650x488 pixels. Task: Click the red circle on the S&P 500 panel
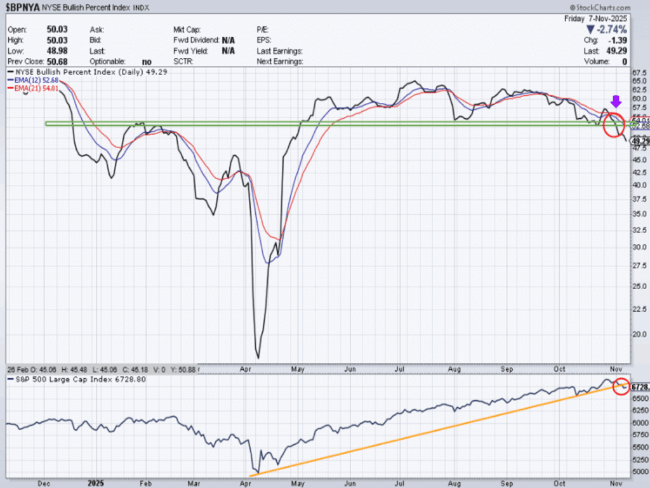click(621, 386)
